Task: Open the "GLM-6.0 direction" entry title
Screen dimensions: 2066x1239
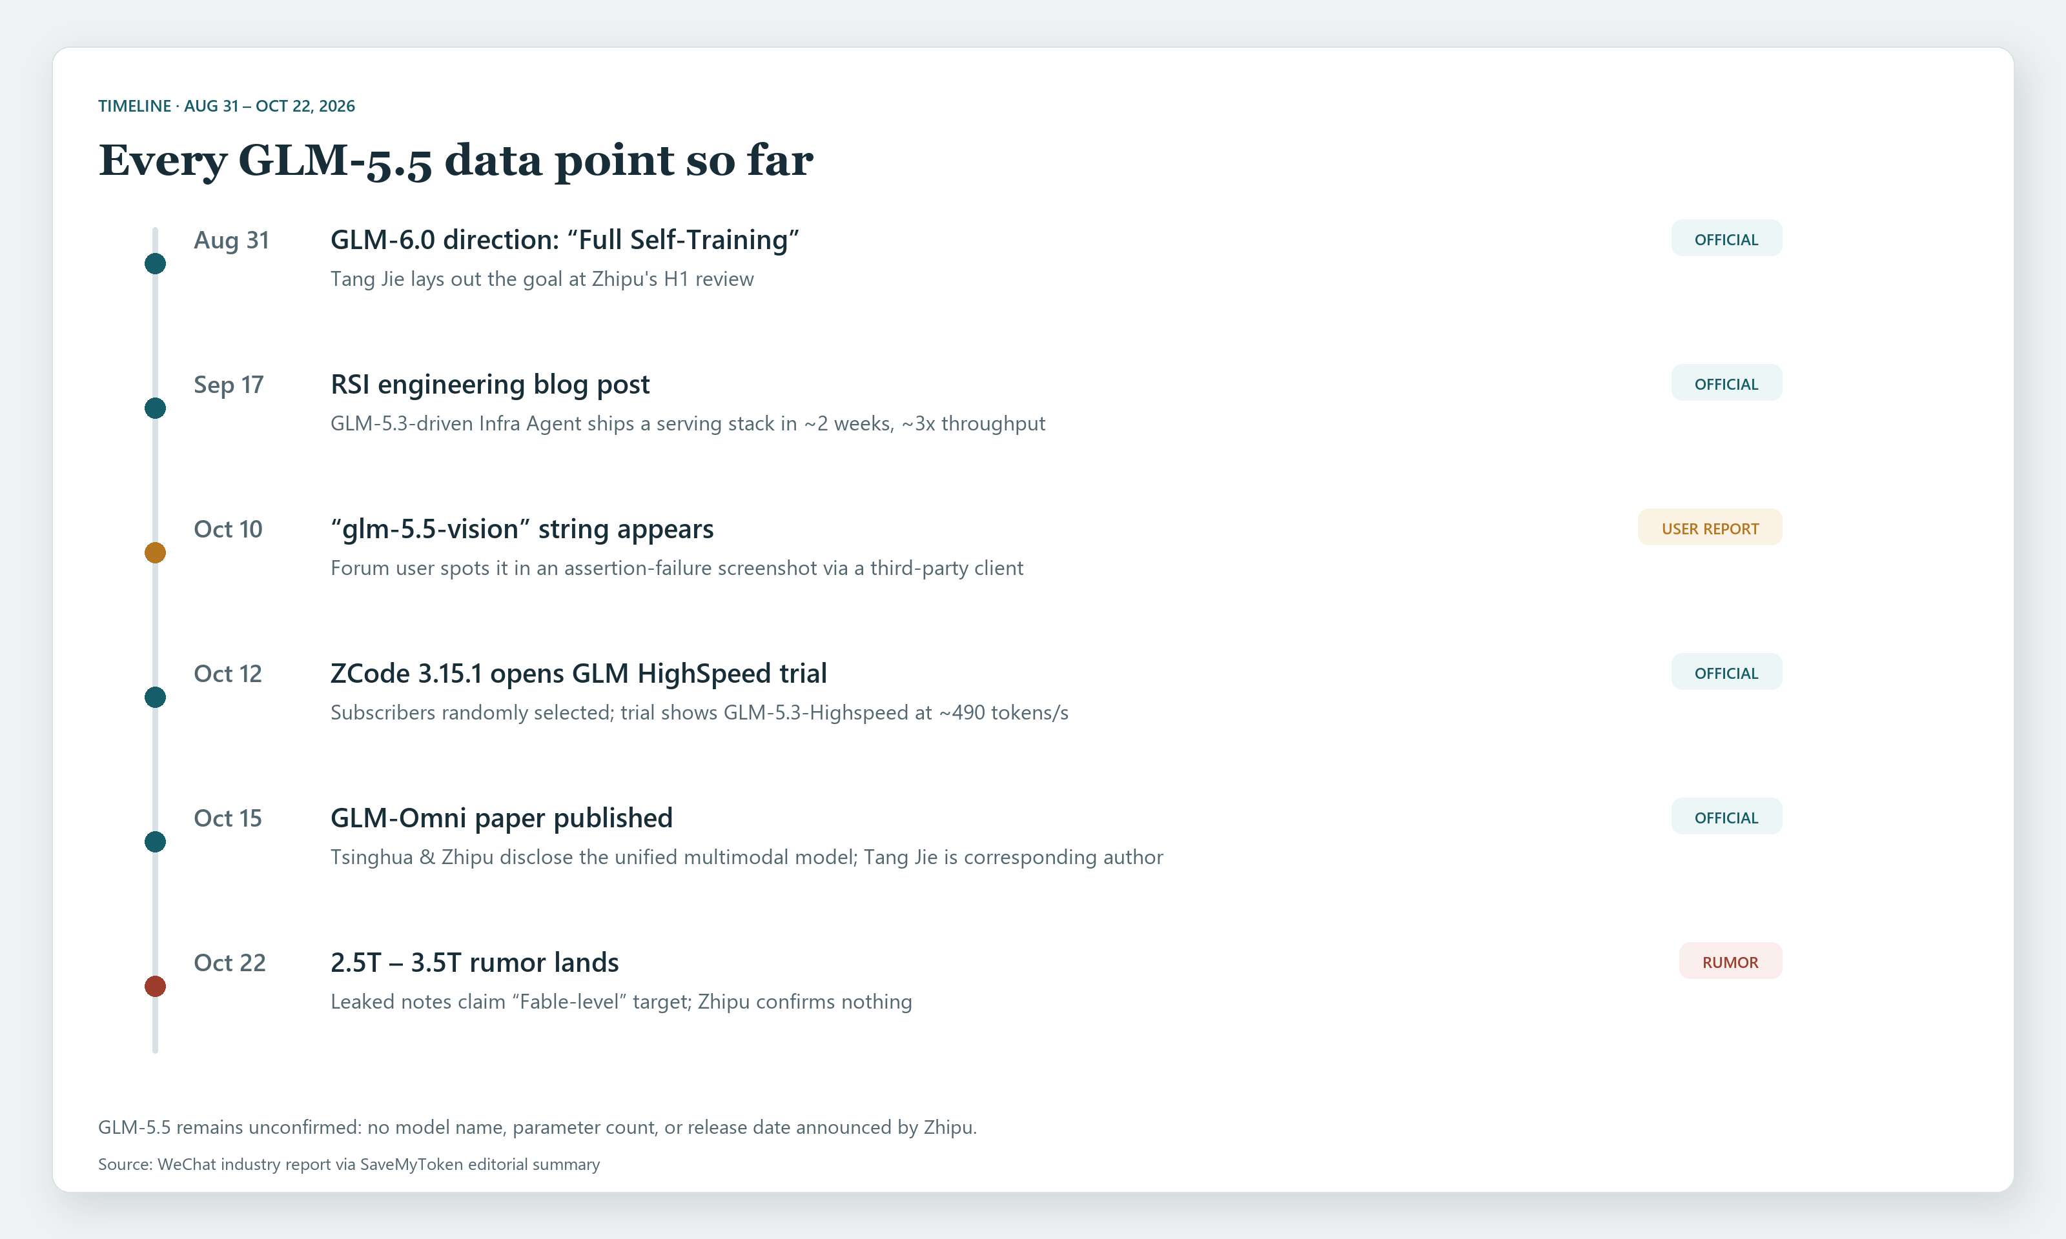Action: pyautogui.click(x=564, y=239)
